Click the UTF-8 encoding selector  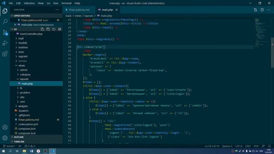pos(239,146)
